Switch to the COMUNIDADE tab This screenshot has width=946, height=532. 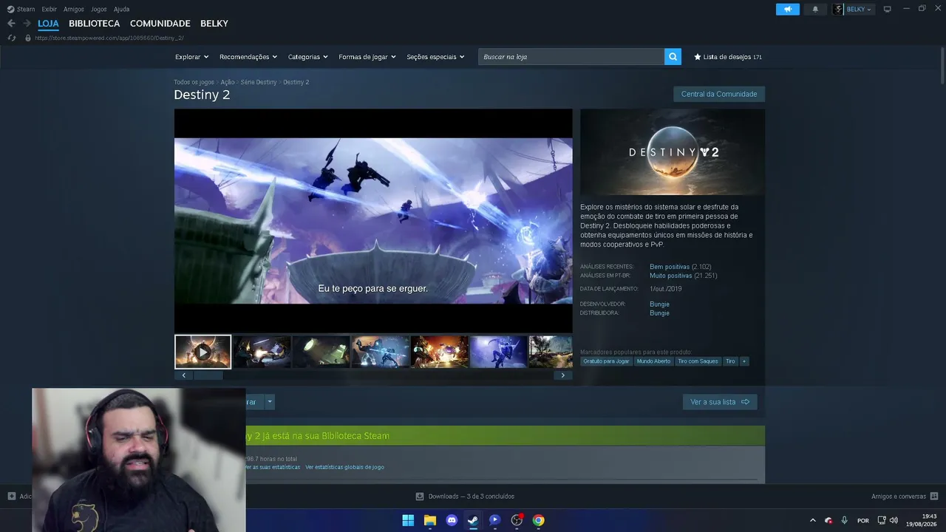click(160, 24)
